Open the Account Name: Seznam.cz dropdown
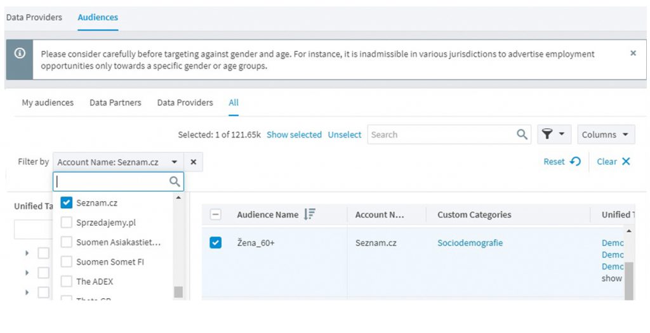 [117, 162]
